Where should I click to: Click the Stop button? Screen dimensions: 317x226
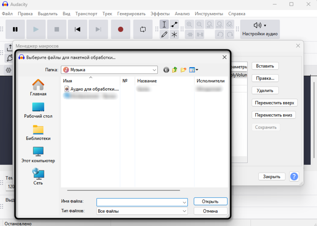[x=57, y=29]
